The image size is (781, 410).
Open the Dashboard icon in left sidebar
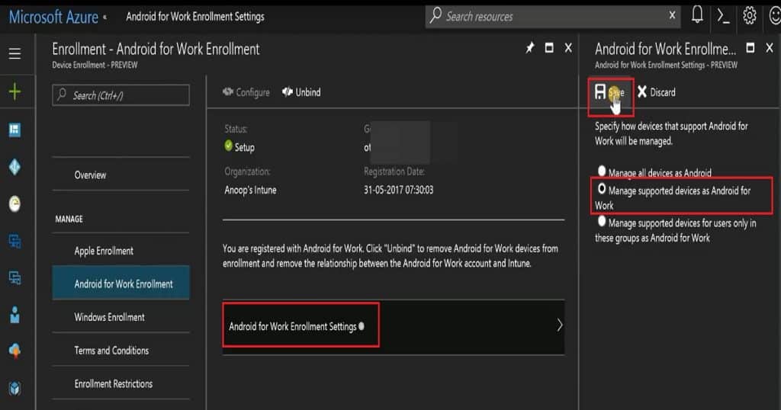[14, 130]
